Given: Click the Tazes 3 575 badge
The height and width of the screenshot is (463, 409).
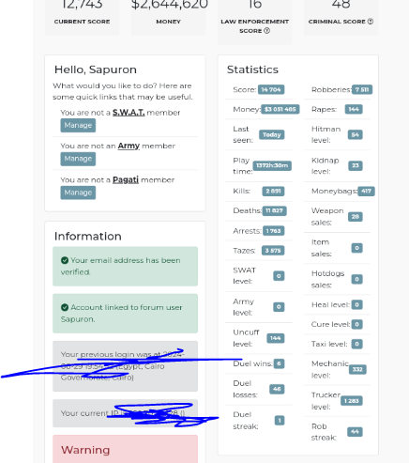Looking at the screenshot, I should pyautogui.click(x=273, y=251).
